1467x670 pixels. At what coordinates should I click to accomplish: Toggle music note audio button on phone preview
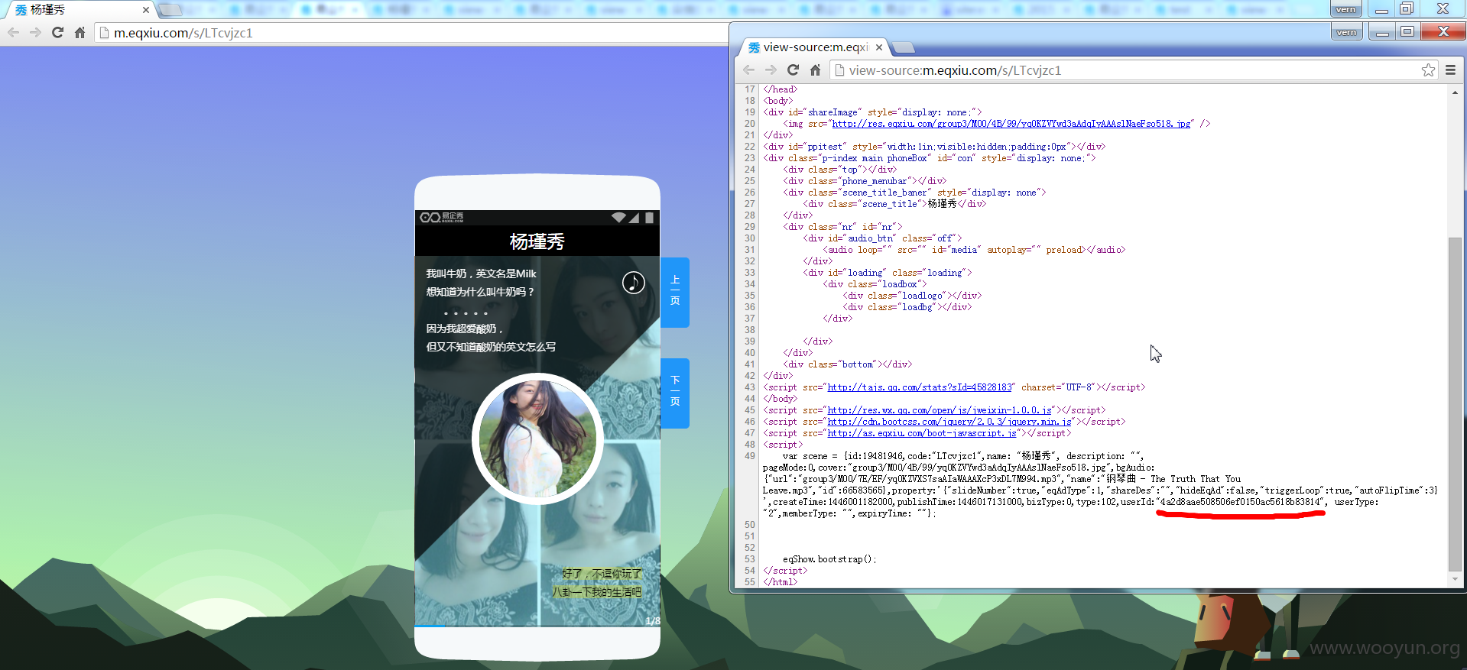(633, 283)
